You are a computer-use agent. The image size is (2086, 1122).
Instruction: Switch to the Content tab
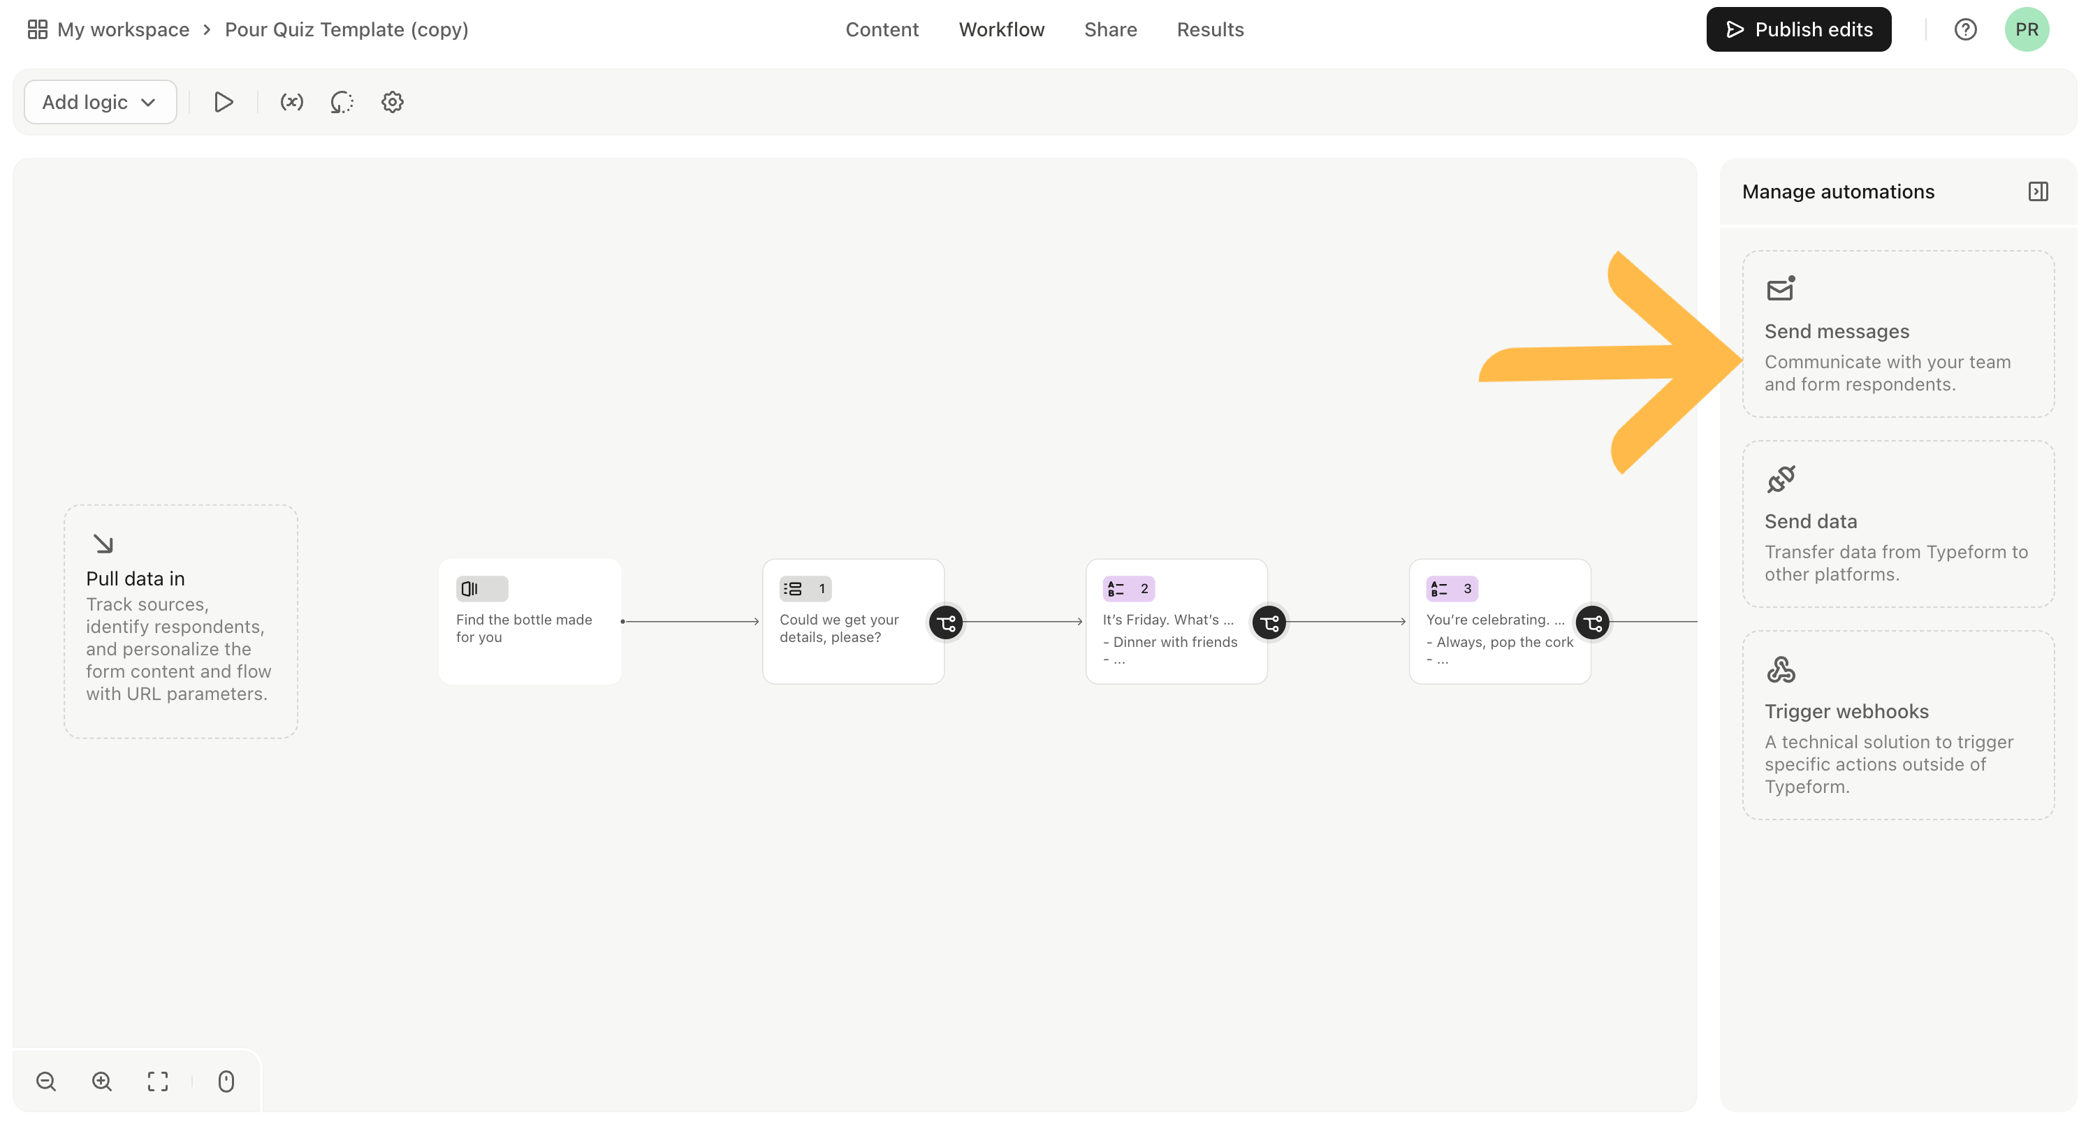click(882, 30)
